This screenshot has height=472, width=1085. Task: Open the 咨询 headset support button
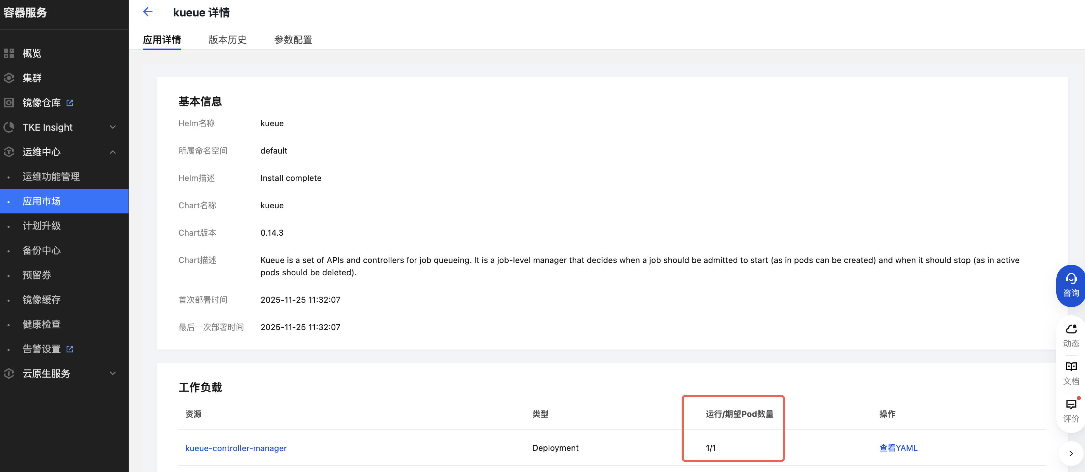point(1071,285)
